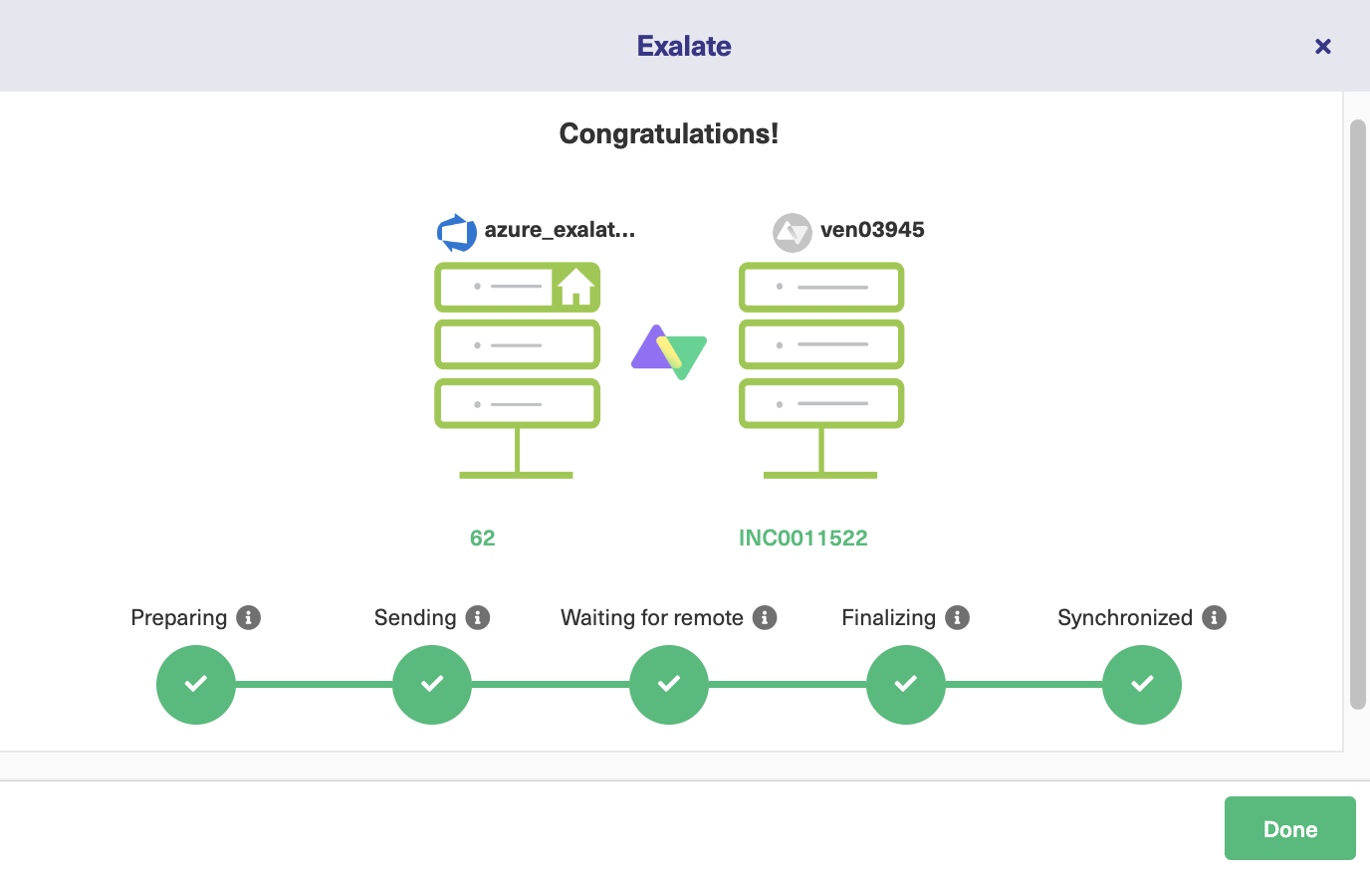Click the ven03945 instance logo icon
The image size is (1370, 874).
click(x=793, y=233)
